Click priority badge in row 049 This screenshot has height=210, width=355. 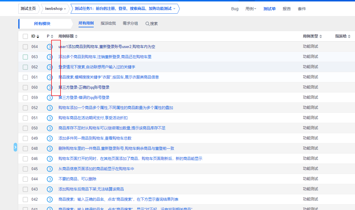pyautogui.click(x=50, y=138)
